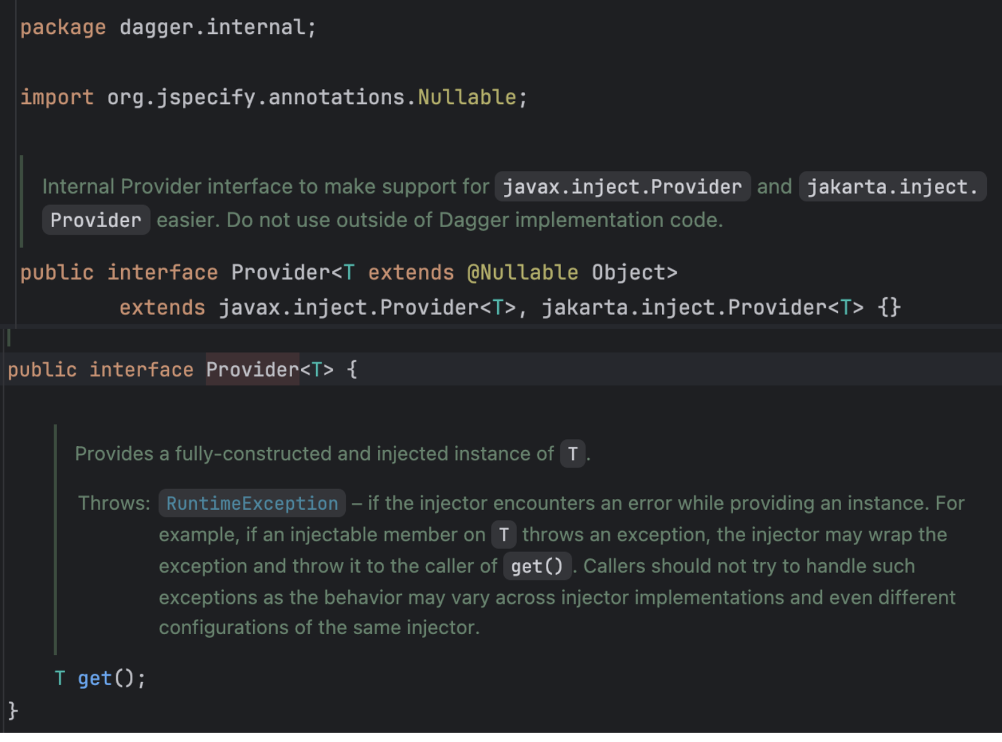Image resolution: width=1002 pixels, height=742 pixels.
Task: Click the text 'Internal Provider interface to make support for'
Action: (x=266, y=187)
